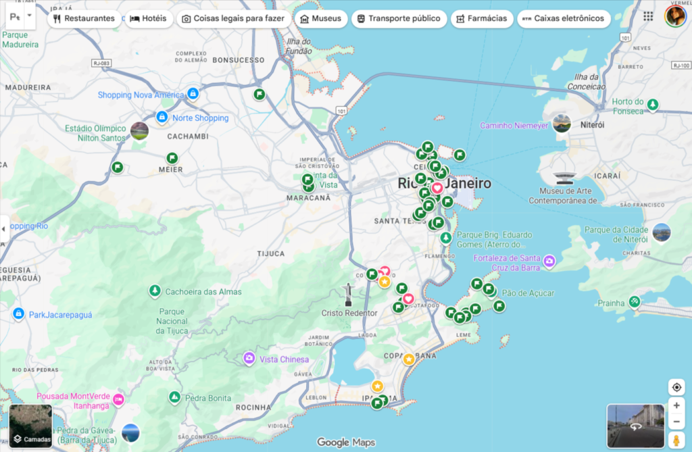Screen dimensions: 692x452
Task: Open the Street View preview thumbnail
Action: (x=635, y=426)
